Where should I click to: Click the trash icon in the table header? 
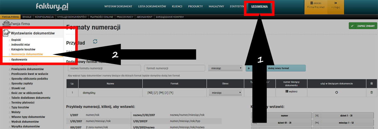[371, 83]
